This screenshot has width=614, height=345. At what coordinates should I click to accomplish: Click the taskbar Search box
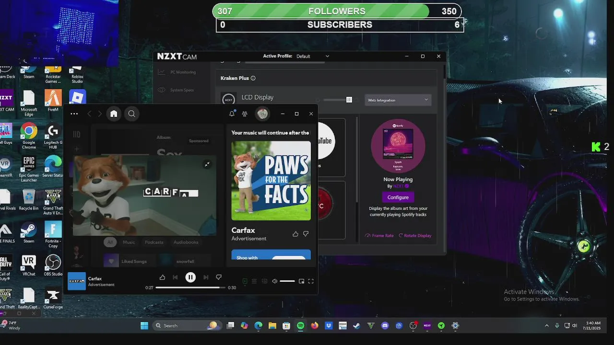pos(187,325)
